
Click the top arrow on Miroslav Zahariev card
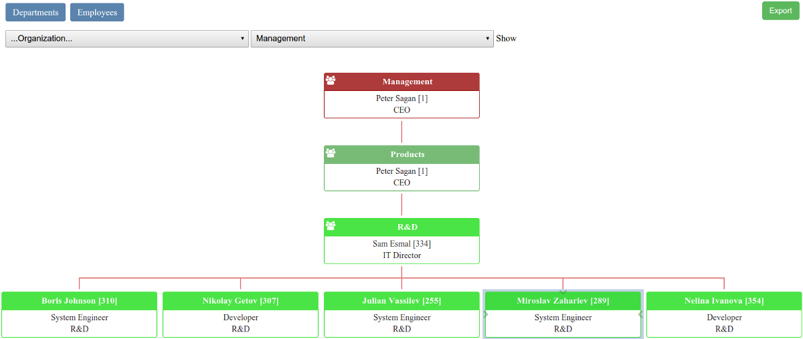pos(563,292)
